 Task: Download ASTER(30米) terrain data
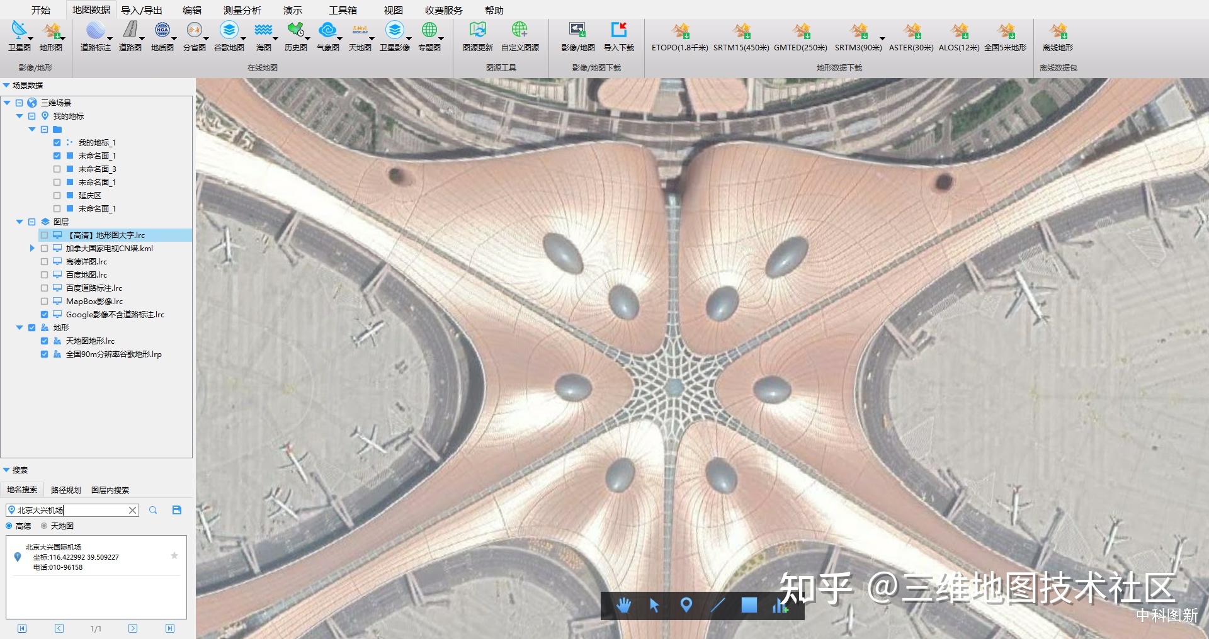911,37
